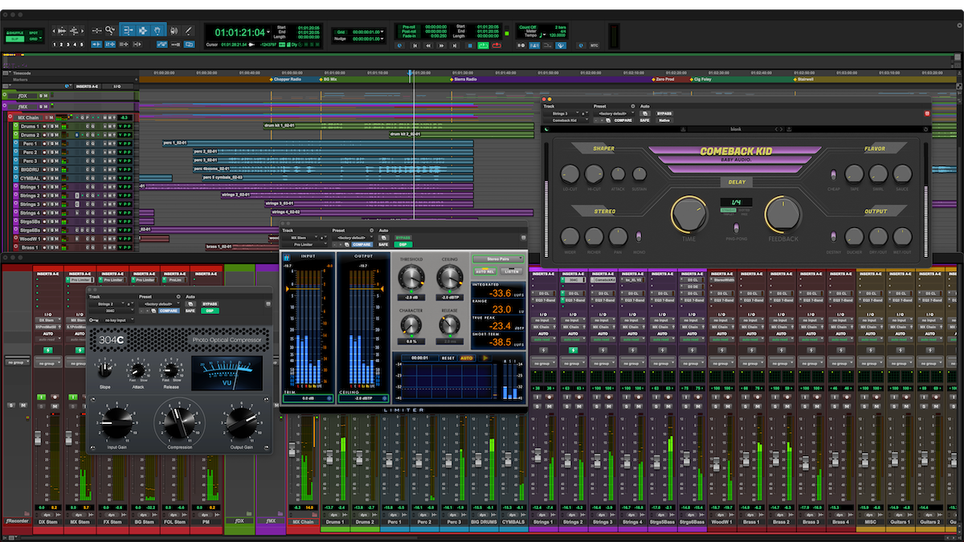Select the Grabber tool in the edit toolbar
Viewport: 964px width, 542px height.
pos(157,30)
